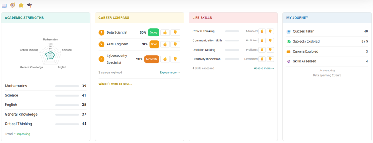
Task: Open the Explore more link
Action: click(170, 73)
